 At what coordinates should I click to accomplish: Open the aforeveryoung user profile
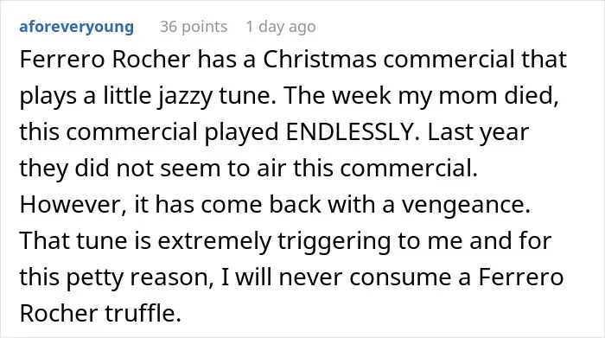coord(76,27)
